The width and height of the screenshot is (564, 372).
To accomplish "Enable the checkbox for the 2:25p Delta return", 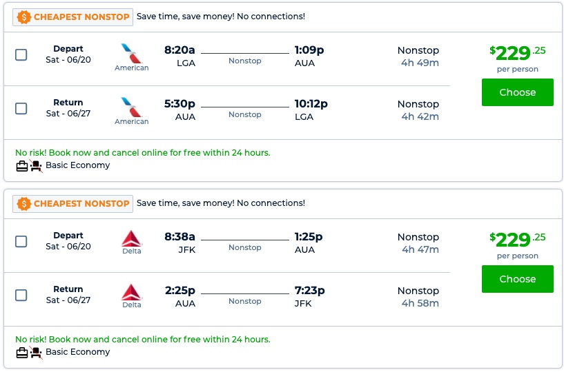I will point(21,295).
